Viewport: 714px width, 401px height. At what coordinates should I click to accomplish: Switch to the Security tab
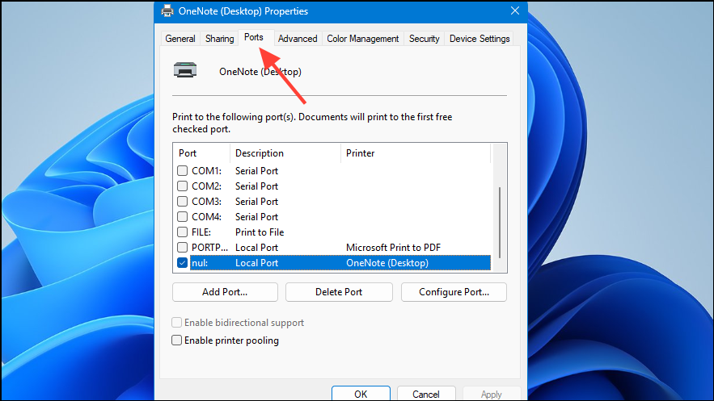click(424, 39)
